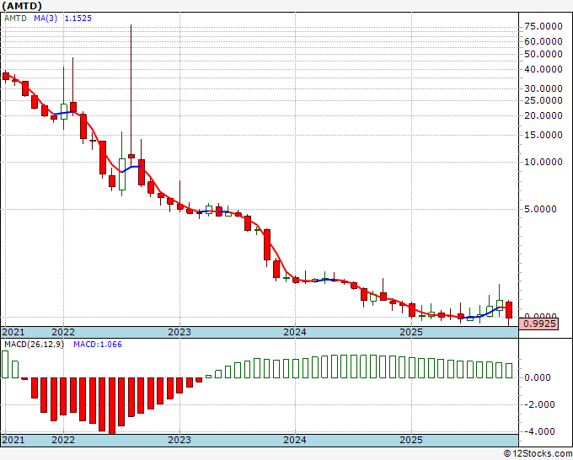Click the pink 0.9925 last price tag
Screen dimensions: 573x460
(x=538, y=324)
